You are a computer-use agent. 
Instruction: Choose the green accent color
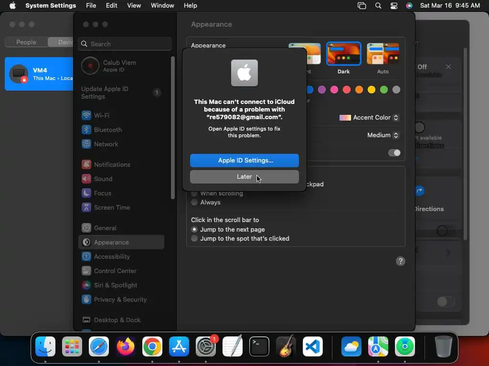[383, 90]
